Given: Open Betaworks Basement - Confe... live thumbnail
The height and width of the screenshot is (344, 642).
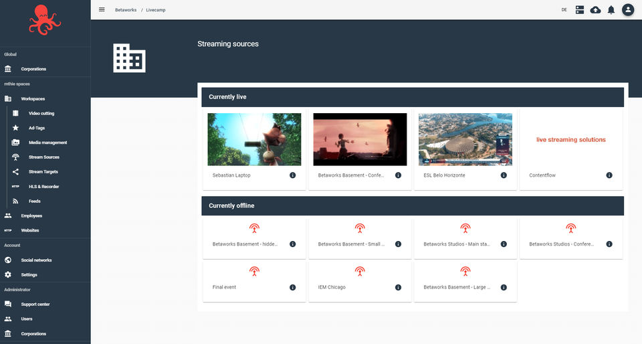Looking at the screenshot, I should 360,139.
